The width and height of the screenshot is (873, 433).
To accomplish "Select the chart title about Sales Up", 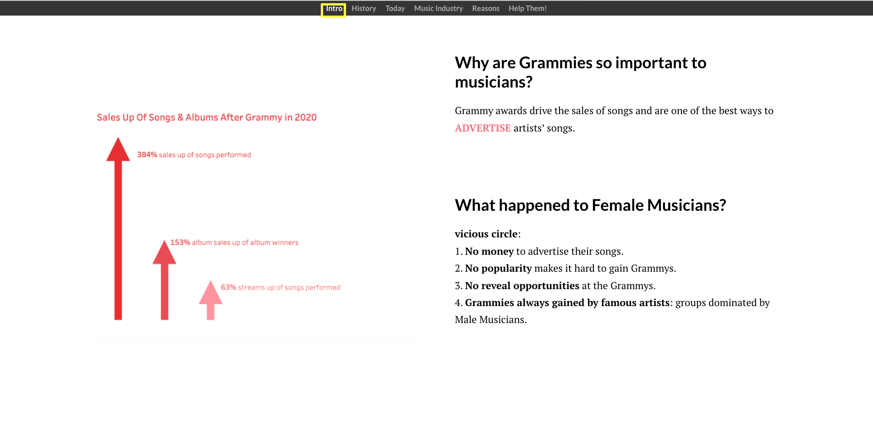I will (207, 117).
